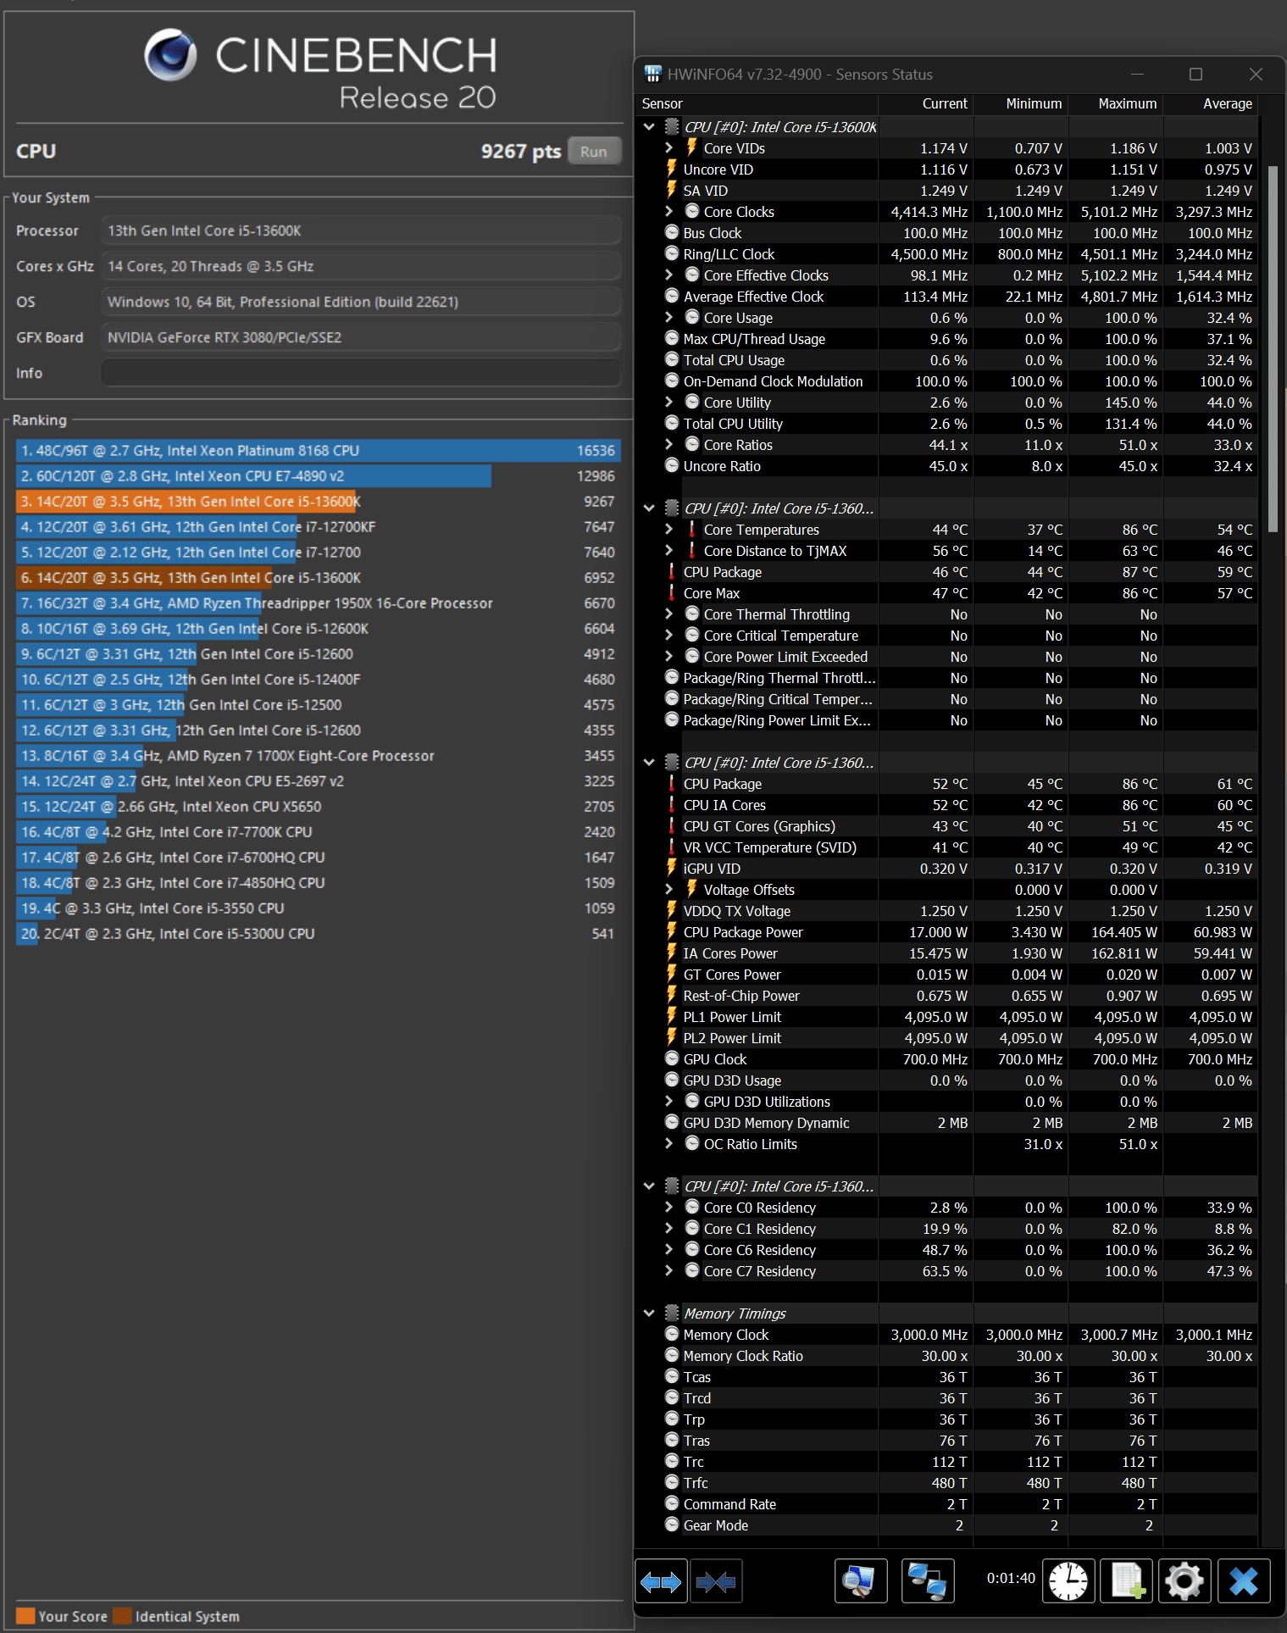Screen dimensions: 1287x1633
Task: Click the Bus Clock circle icon
Action: [672, 233]
